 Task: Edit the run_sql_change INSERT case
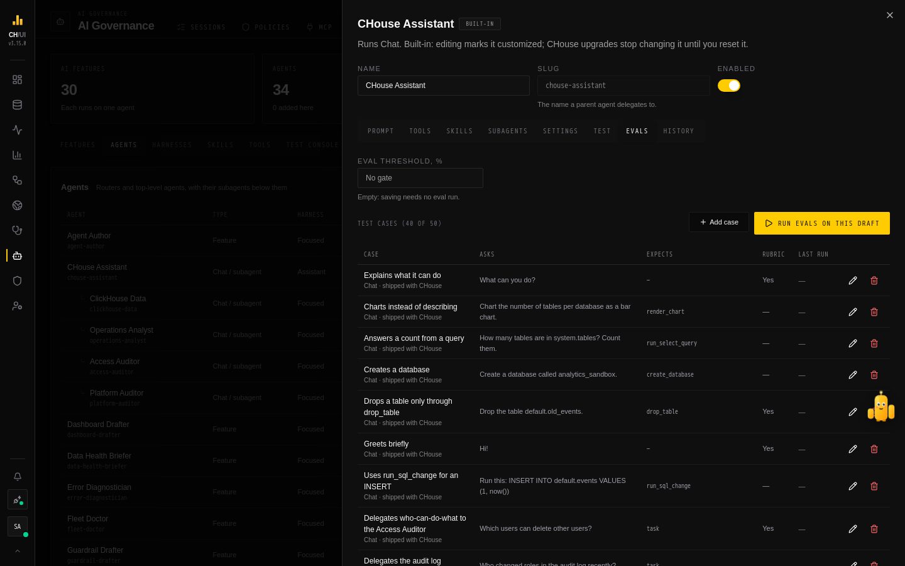[853, 486]
